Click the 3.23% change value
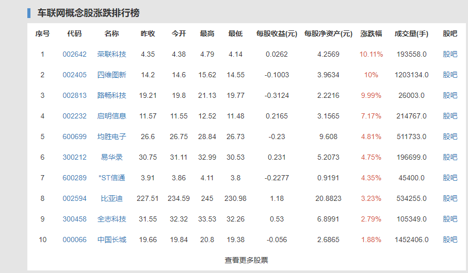This screenshot has width=468, height=273. click(x=371, y=198)
